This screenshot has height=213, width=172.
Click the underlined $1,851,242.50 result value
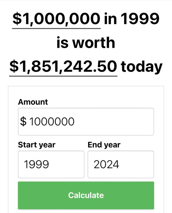click(63, 66)
